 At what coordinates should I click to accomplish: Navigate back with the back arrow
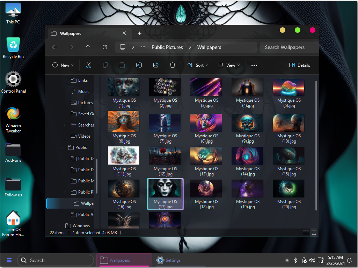(54, 47)
